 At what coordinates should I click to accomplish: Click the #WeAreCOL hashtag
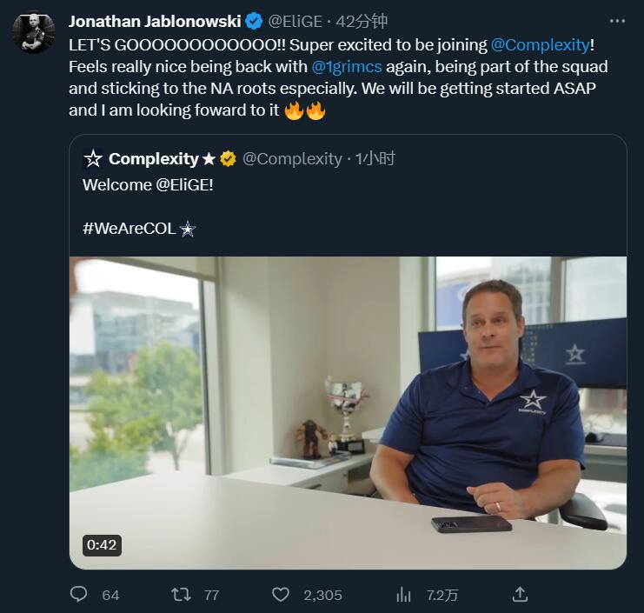pyautogui.click(x=130, y=229)
